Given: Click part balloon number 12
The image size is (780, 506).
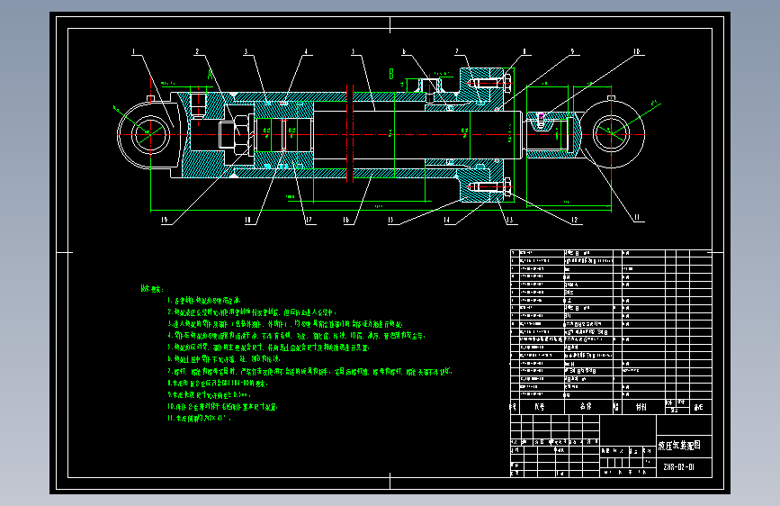Looking at the screenshot, I should pos(575,220).
